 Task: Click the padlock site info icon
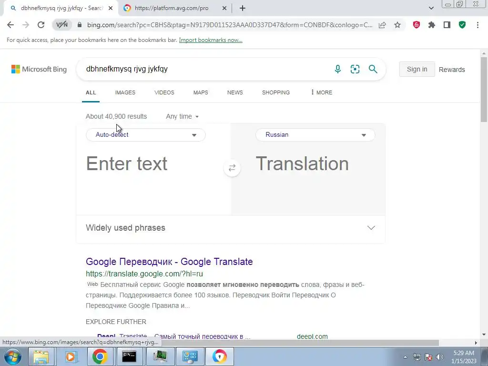80,25
